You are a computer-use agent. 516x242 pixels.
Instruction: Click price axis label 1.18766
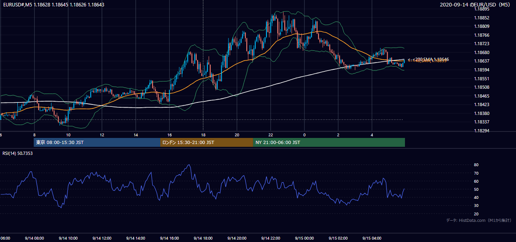[481, 35]
